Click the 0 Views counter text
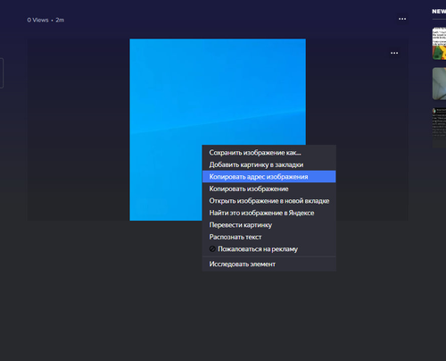This screenshot has height=361, width=446. click(37, 20)
